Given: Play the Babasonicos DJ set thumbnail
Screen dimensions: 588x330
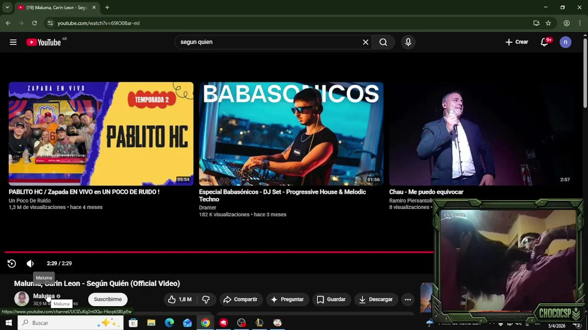Looking at the screenshot, I should (291, 134).
